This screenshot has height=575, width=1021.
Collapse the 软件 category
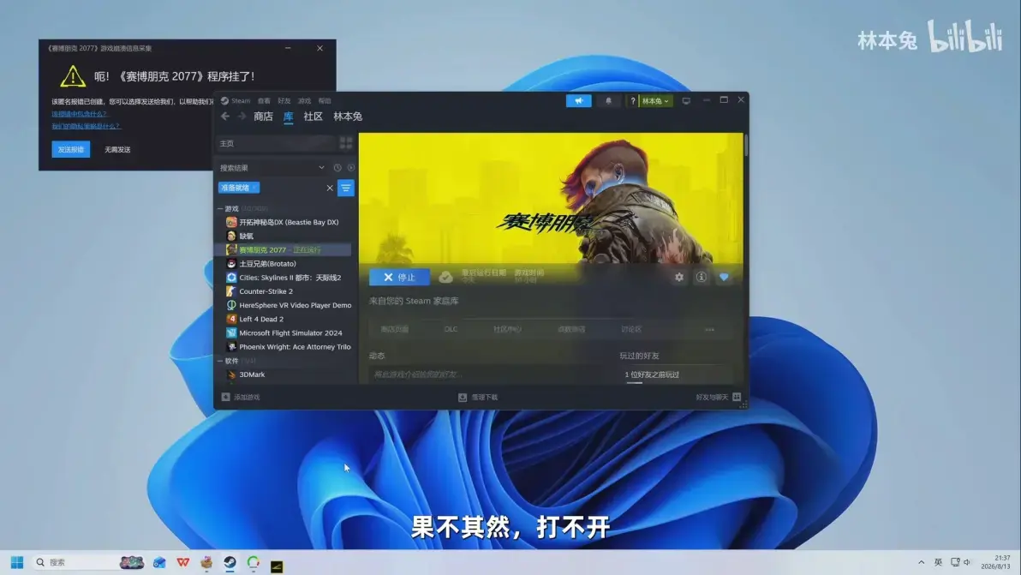click(220, 361)
